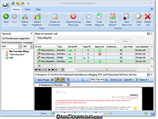Click the Load Blog List icon
The height and width of the screenshot is (119, 158).
pos(99,17)
